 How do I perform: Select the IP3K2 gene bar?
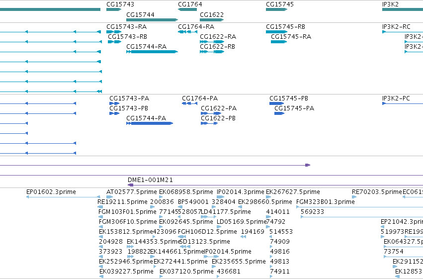pos(403,9)
